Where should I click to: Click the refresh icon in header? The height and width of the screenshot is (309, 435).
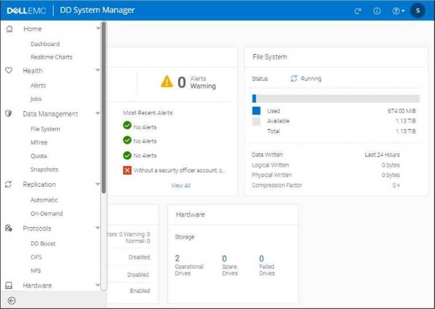358,11
